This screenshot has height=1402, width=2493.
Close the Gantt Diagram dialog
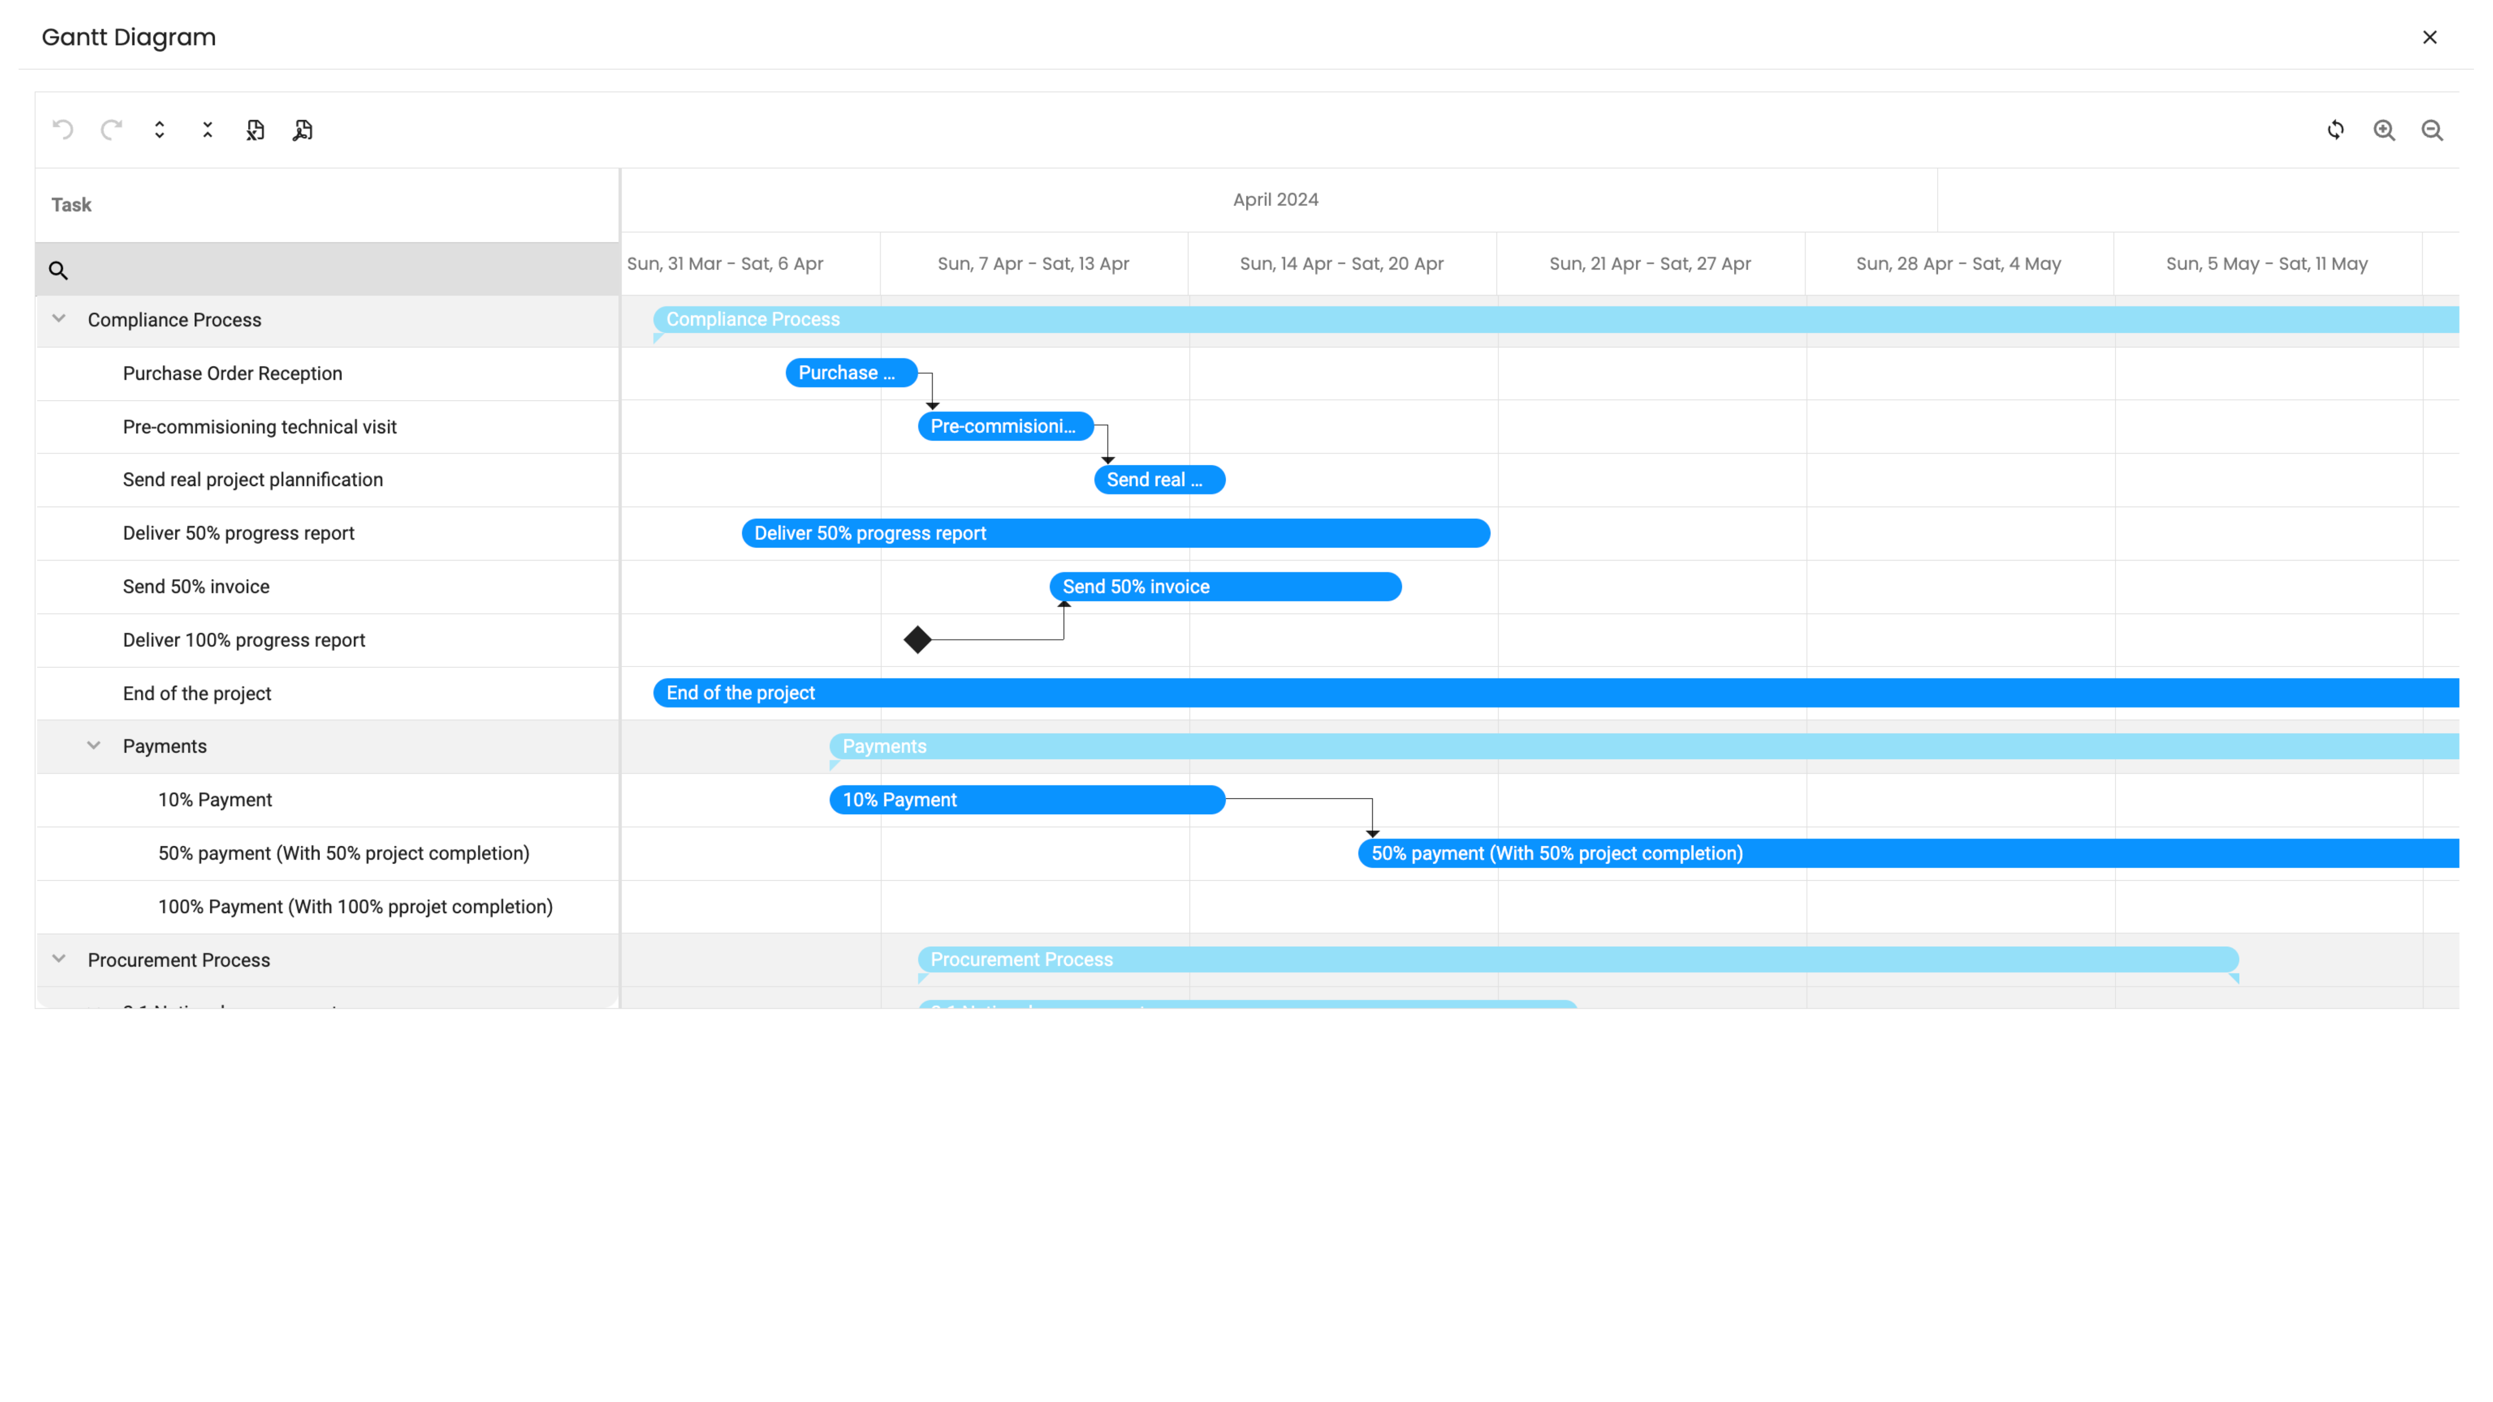tap(2429, 37)
